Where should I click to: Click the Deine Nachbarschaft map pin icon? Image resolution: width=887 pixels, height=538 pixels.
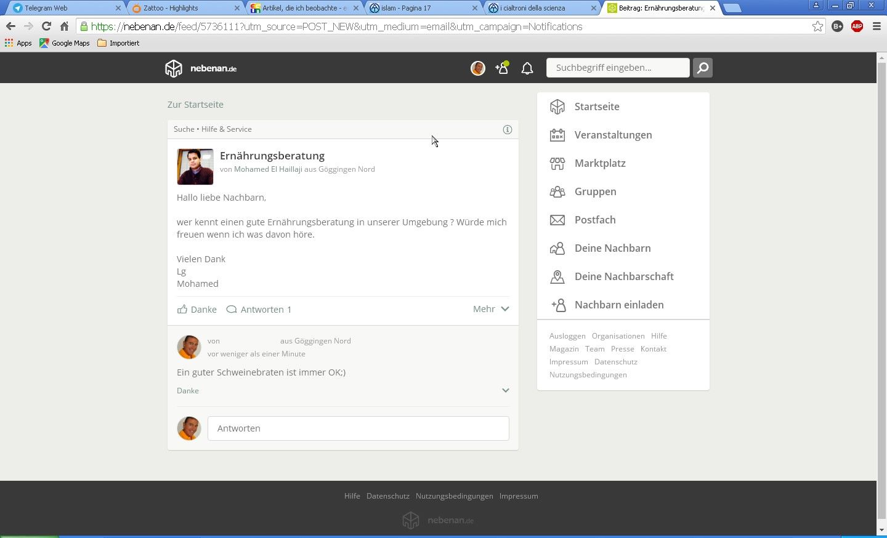pos(557,276)
